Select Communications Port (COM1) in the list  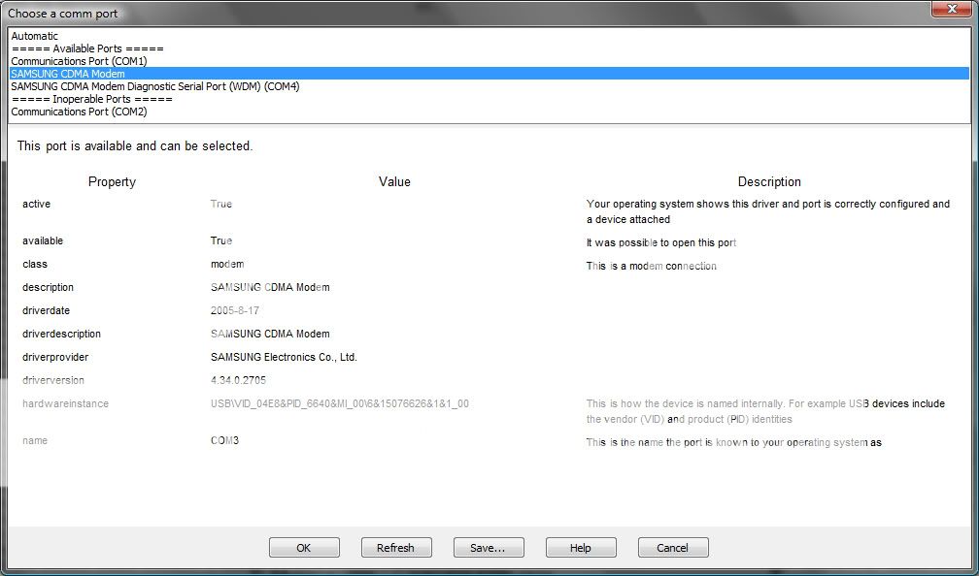[490, 61]
